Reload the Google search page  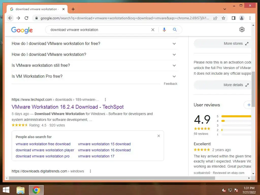point(26,18)
